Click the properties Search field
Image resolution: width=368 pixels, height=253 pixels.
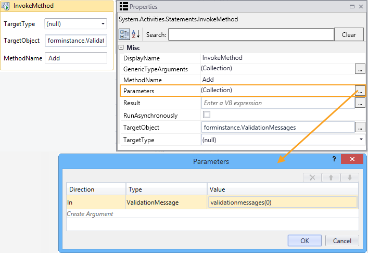point(250,35)
